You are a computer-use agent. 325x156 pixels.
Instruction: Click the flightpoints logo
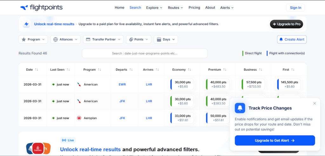pos(41,8)
